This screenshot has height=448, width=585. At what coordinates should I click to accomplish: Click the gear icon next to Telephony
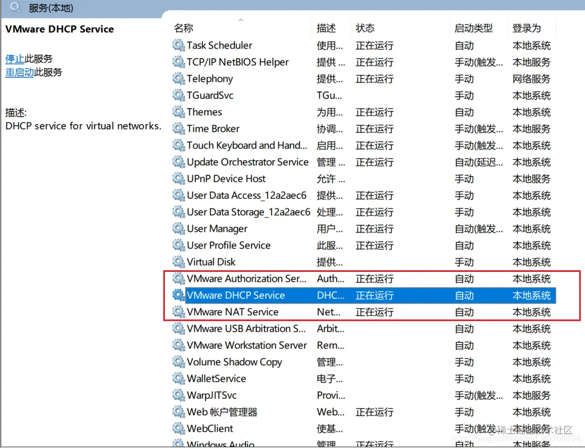[178, 79]
